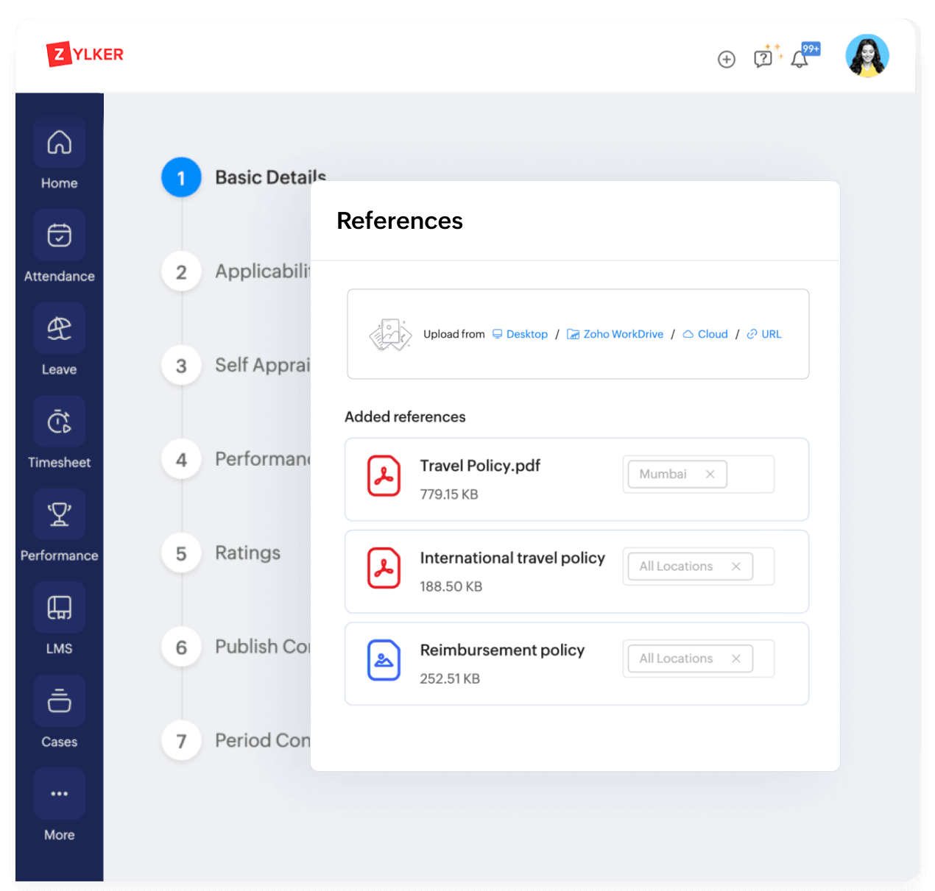Open the Home icon in sidebar

pos(59,143)
